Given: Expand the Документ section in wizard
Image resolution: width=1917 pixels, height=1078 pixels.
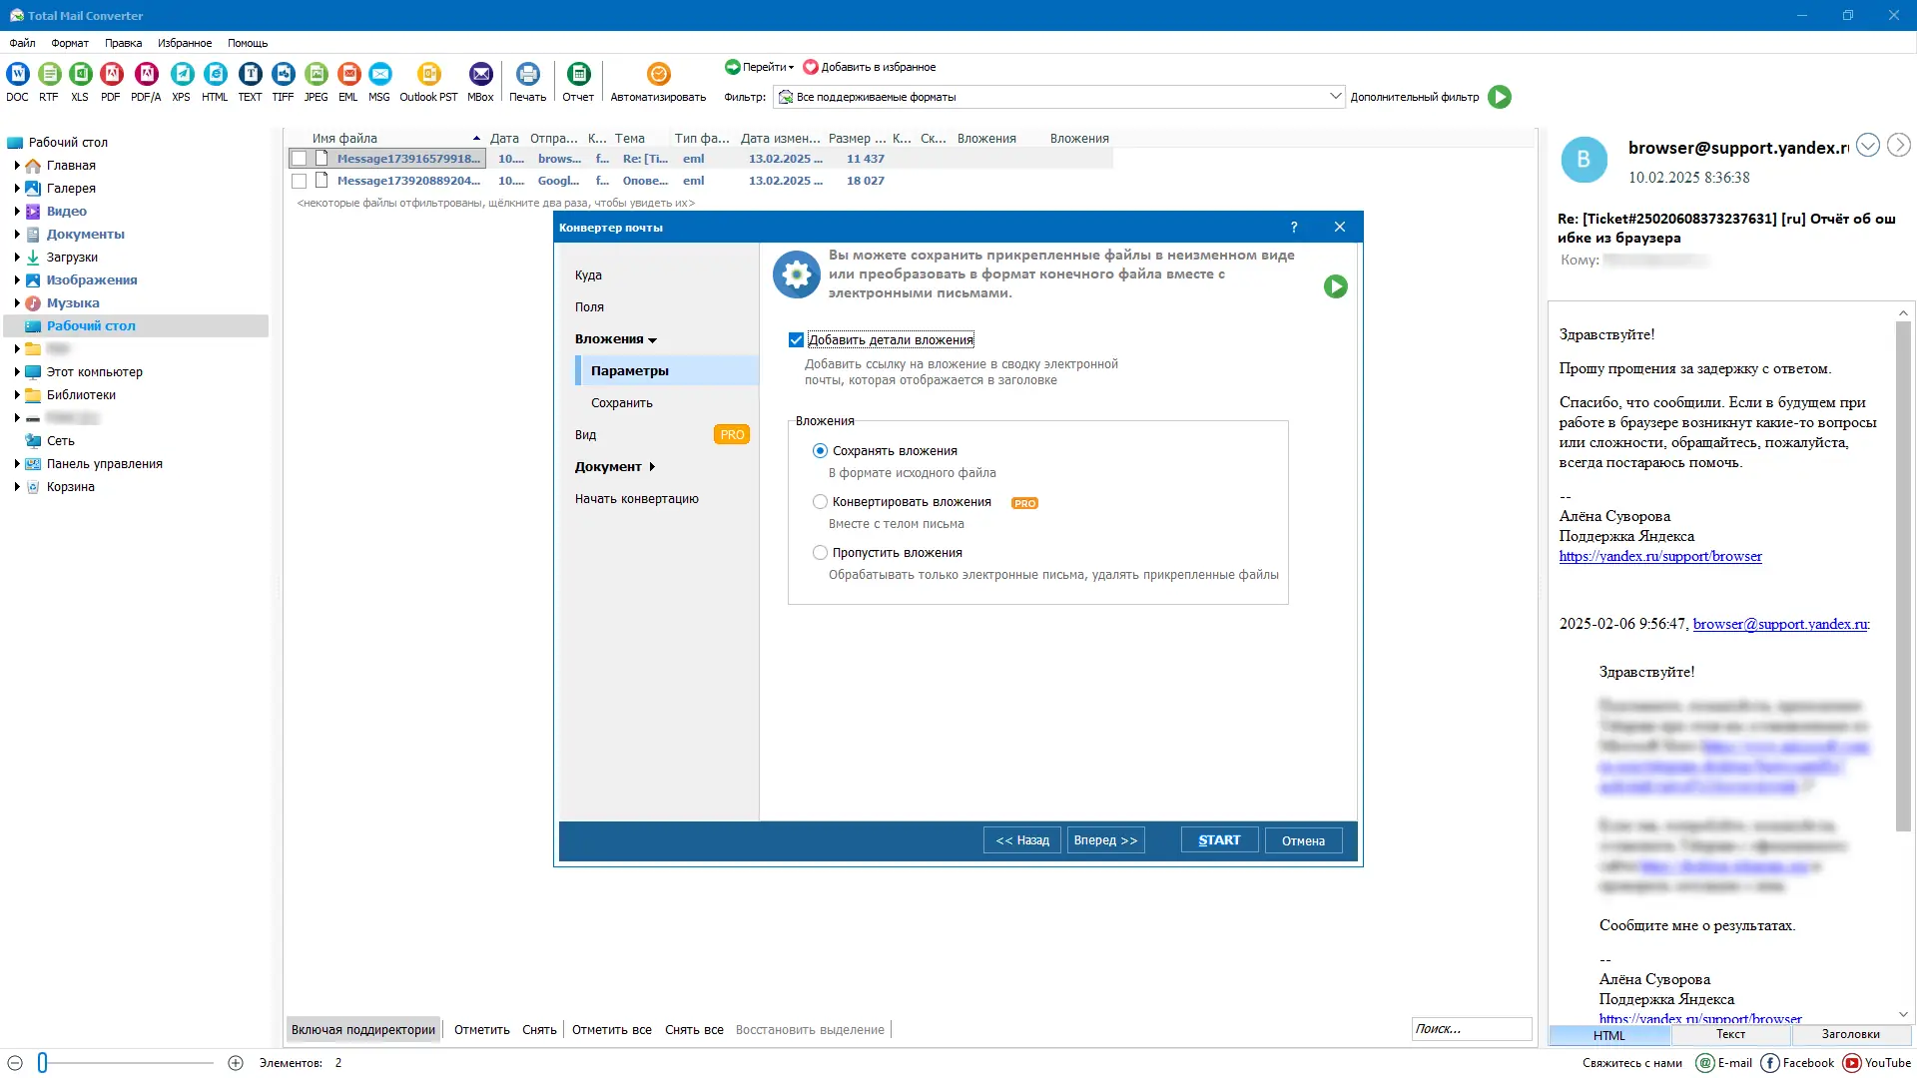Looking at the screenshot, I should [x=652, y=467].
